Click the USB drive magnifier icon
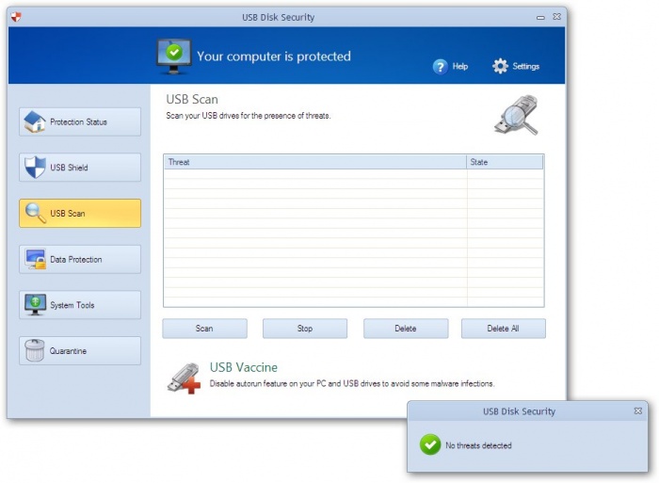 (517, 115)
